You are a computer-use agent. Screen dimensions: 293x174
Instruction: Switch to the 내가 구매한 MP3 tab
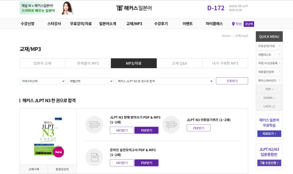click(225, 63)
